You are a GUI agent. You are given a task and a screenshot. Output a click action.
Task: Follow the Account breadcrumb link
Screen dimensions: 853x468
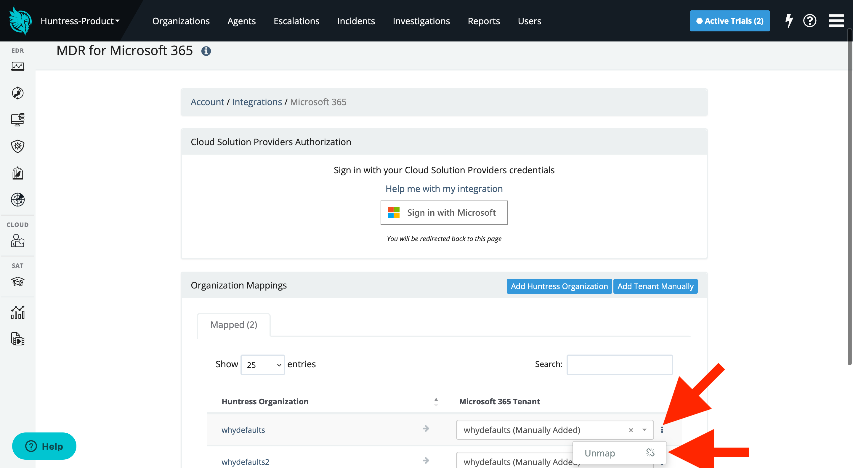click(207, 102)
